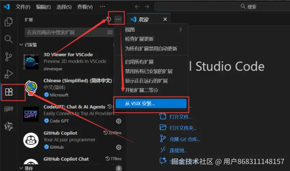Click the 连接到... link
The height and width of the screenshot is (171, 290).
point(178,151)
